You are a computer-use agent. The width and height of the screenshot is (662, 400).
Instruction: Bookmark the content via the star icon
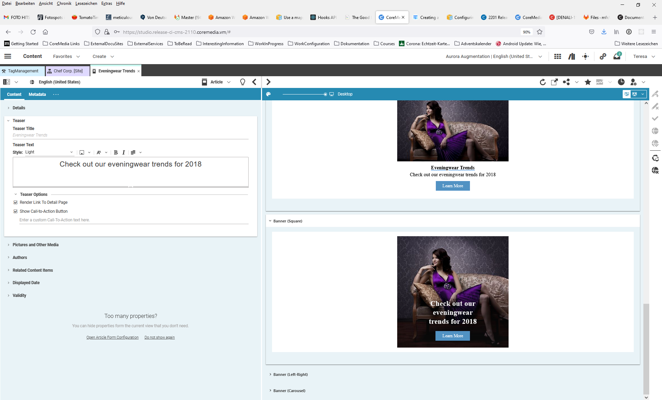pos(588,82)
